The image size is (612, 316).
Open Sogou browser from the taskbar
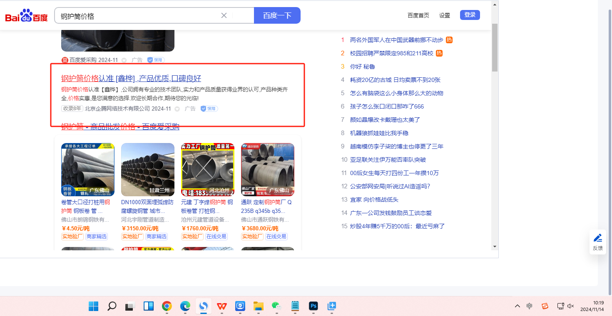tap(204, 306)
